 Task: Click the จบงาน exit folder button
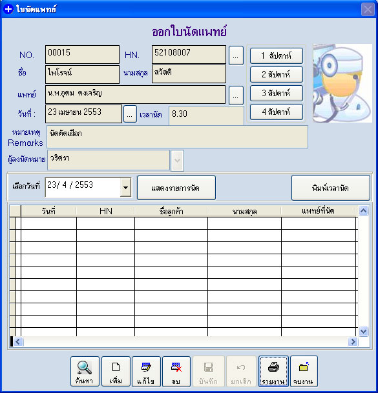[304, 372]
